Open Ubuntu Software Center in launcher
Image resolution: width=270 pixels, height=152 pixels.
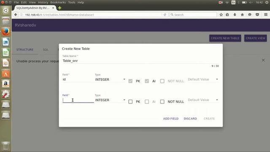[x=5, y=73]
